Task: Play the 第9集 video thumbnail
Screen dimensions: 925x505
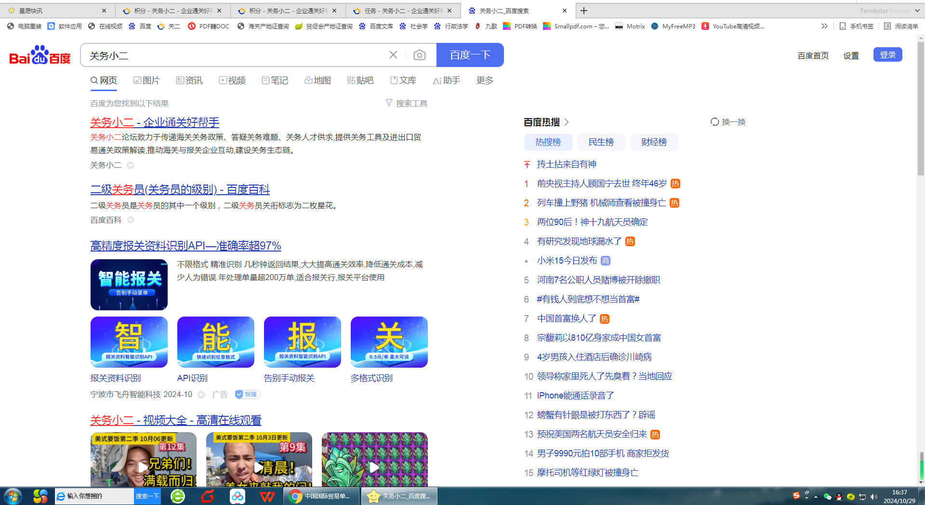Action: (259, 459)
